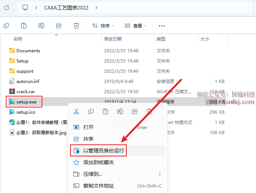Select the autorun.inf file
256x193 pixels.
click(28, 82)
